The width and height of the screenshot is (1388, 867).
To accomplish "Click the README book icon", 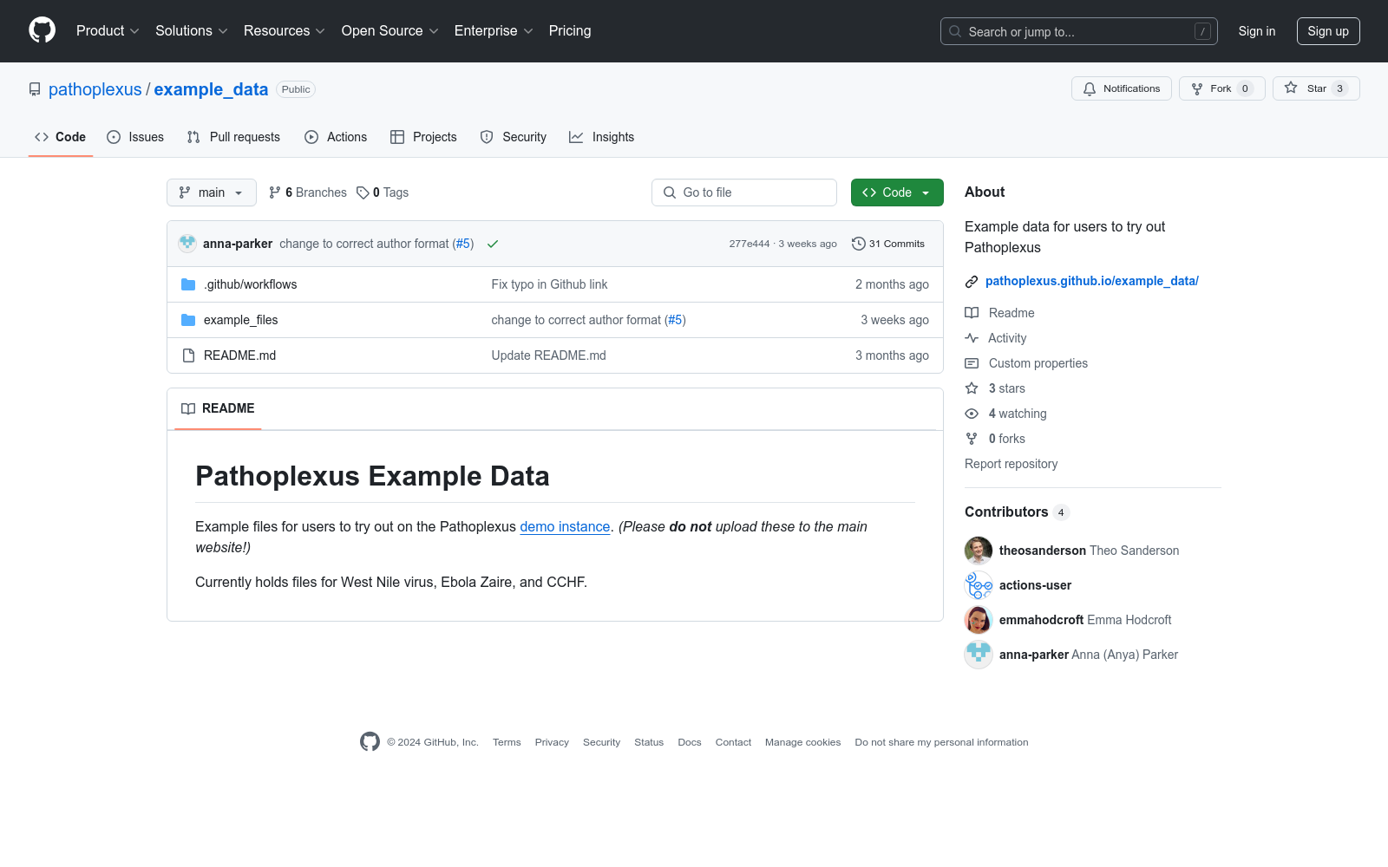I will pyautogui.click(x=188, y=408).
